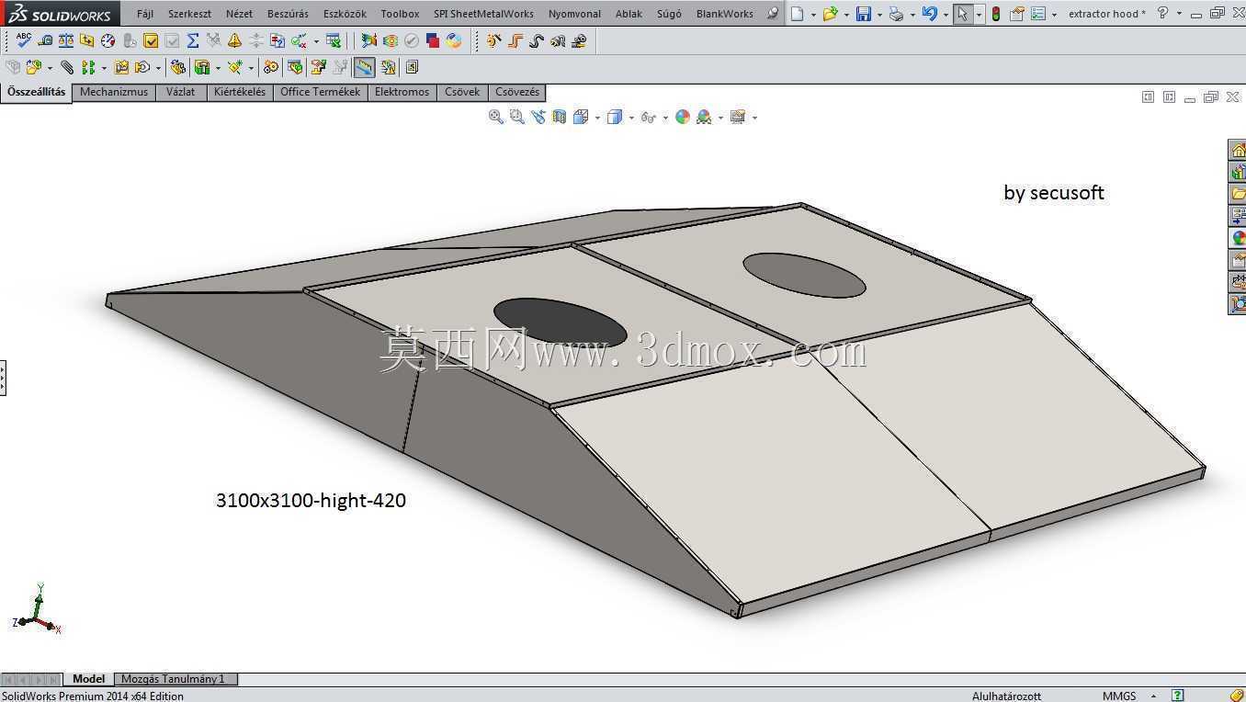Click the Rebuild traffic light icon

[995, 14]
